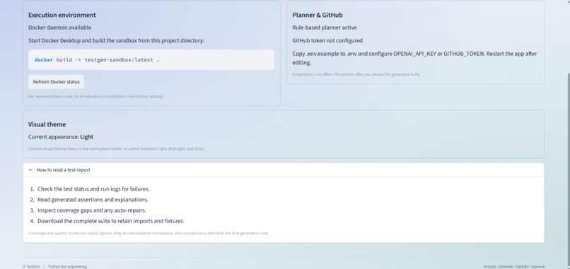Click the Start Docker Desktop instruction line
This screenshot has height=269, width=570.
point(116,41)
